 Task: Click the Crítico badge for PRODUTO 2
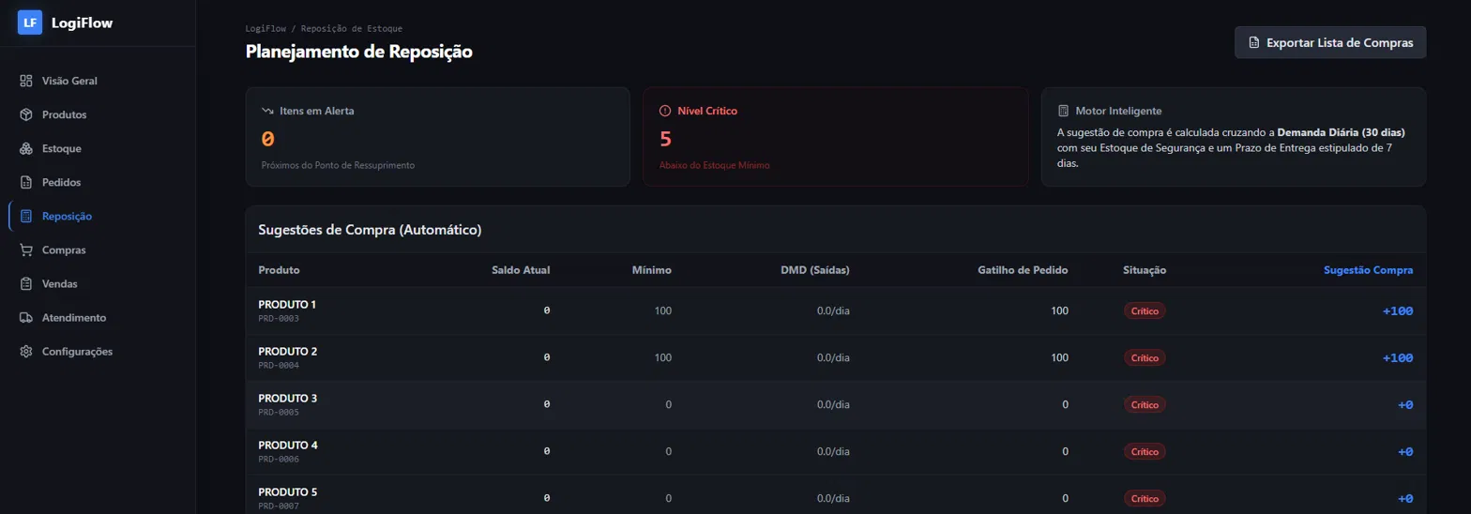click(1145, 357)
